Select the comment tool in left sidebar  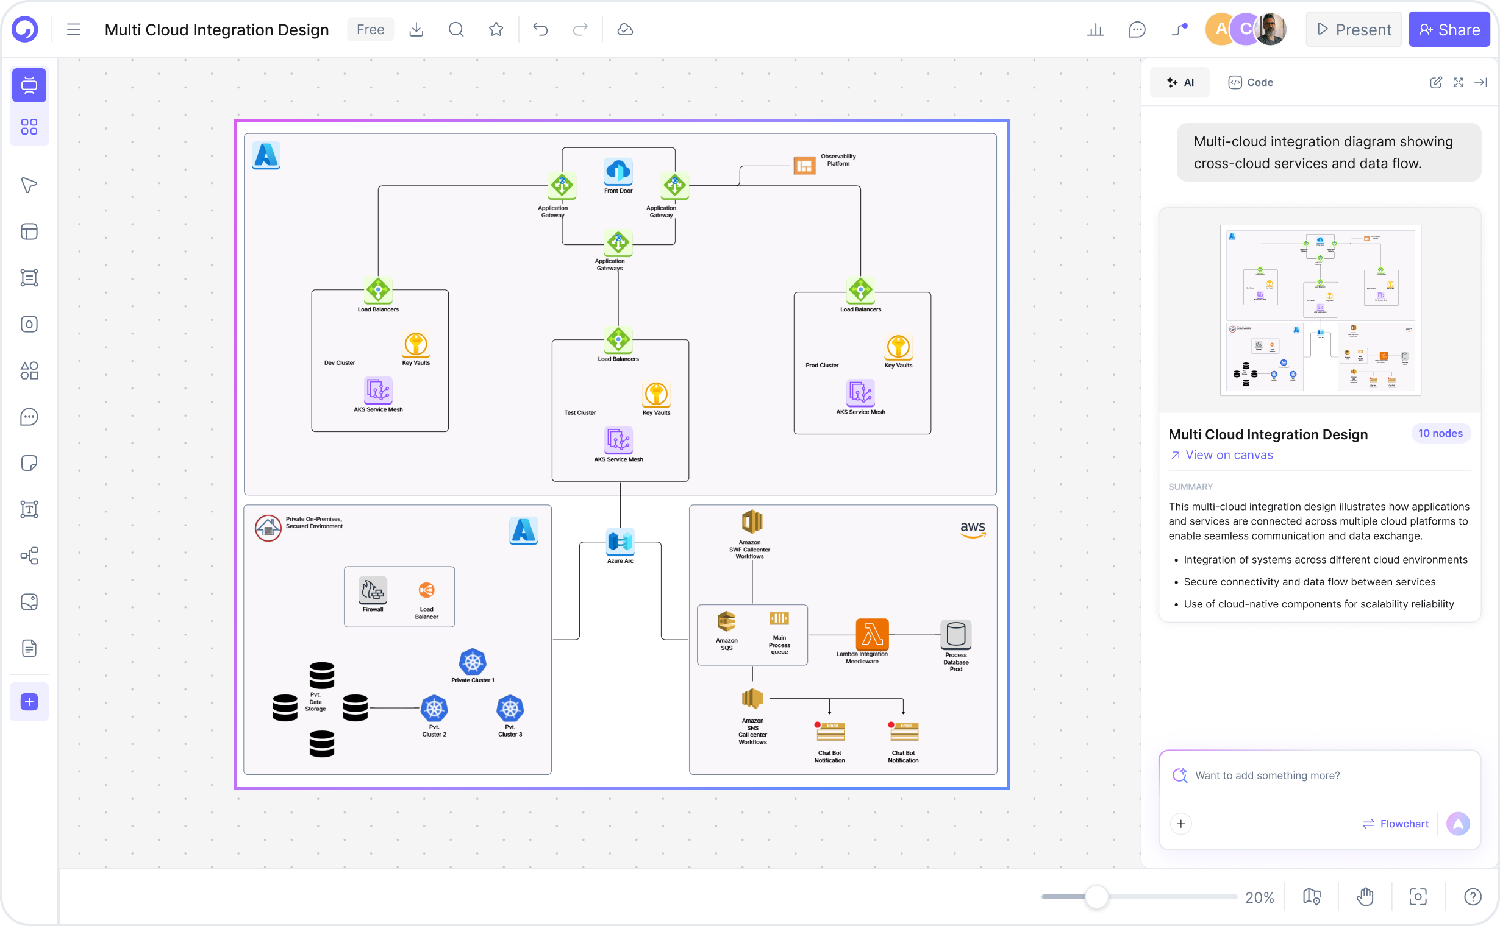coord(29,417)
